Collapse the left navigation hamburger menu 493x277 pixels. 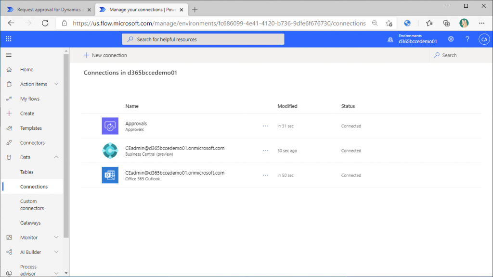click(x=9, y=55)
